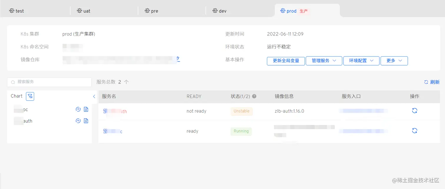Click the update icon for pc chart
This screenshot has width=445, height=189.
click(x=78, y=109)
